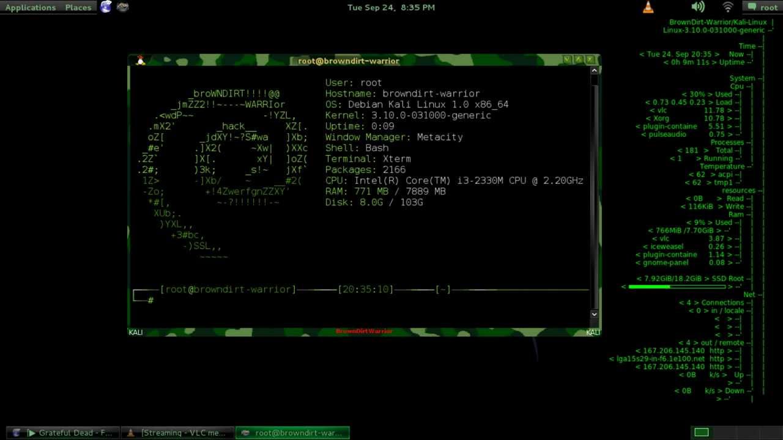Click the 'Shell: Bash' line
Image resolution: width=783 pixels, height=440 pixels.
(357, 148)
